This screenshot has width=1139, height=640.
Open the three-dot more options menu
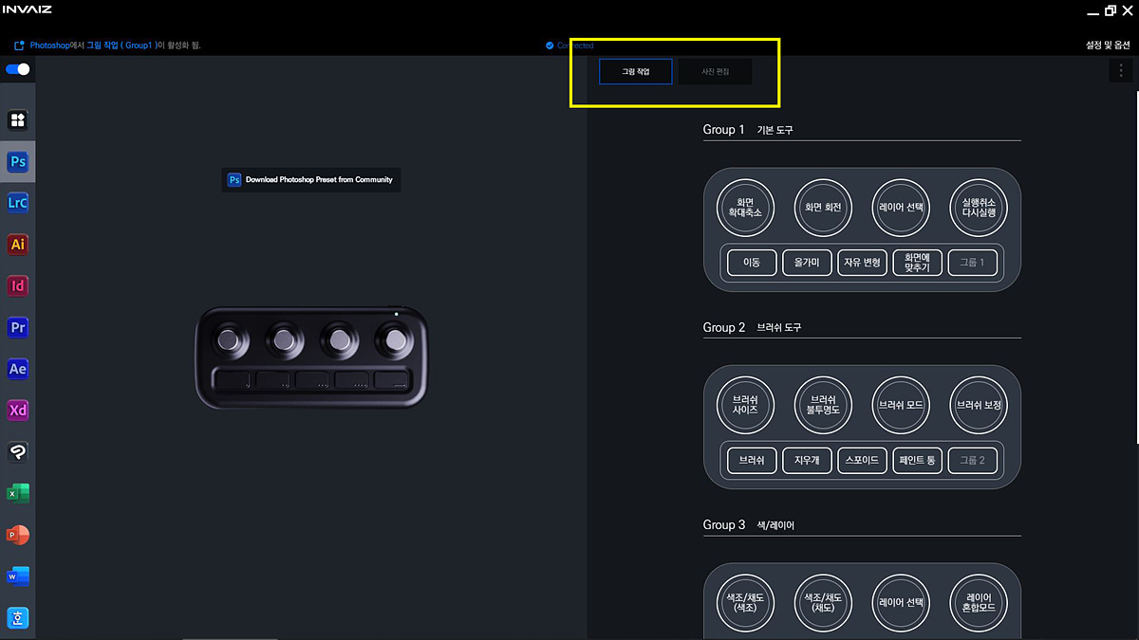[x=1121, y=70]
